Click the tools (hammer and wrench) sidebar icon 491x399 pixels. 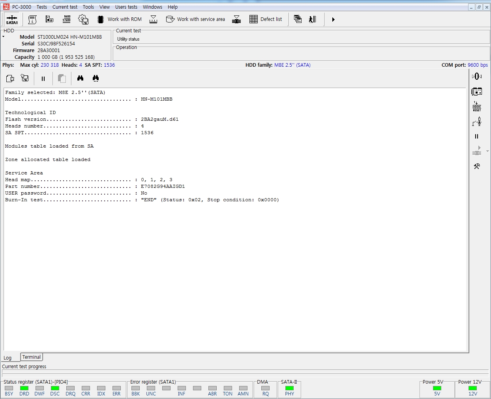477,166
